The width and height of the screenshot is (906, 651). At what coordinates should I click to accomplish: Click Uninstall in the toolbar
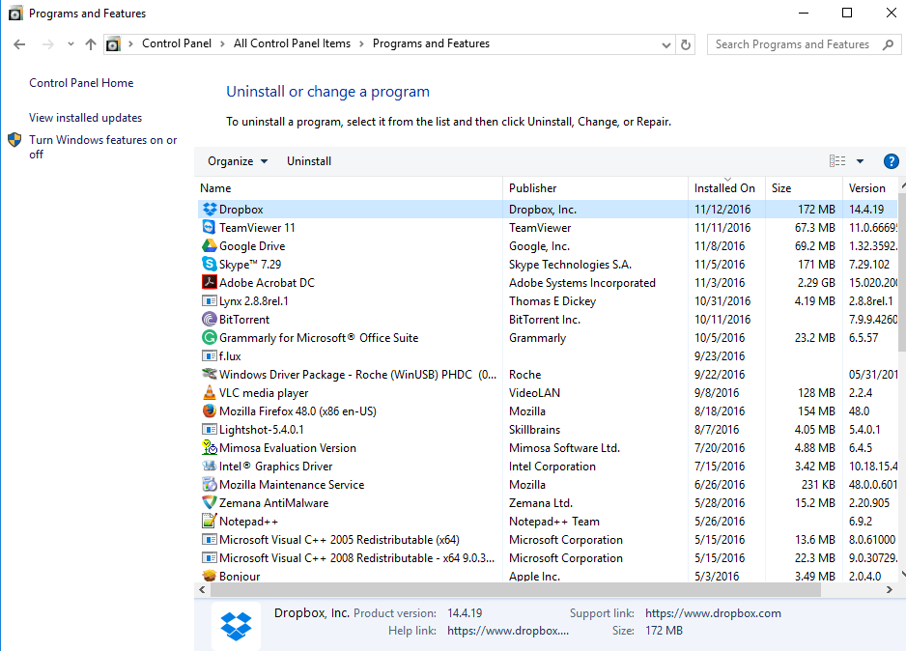pos(309,161)
